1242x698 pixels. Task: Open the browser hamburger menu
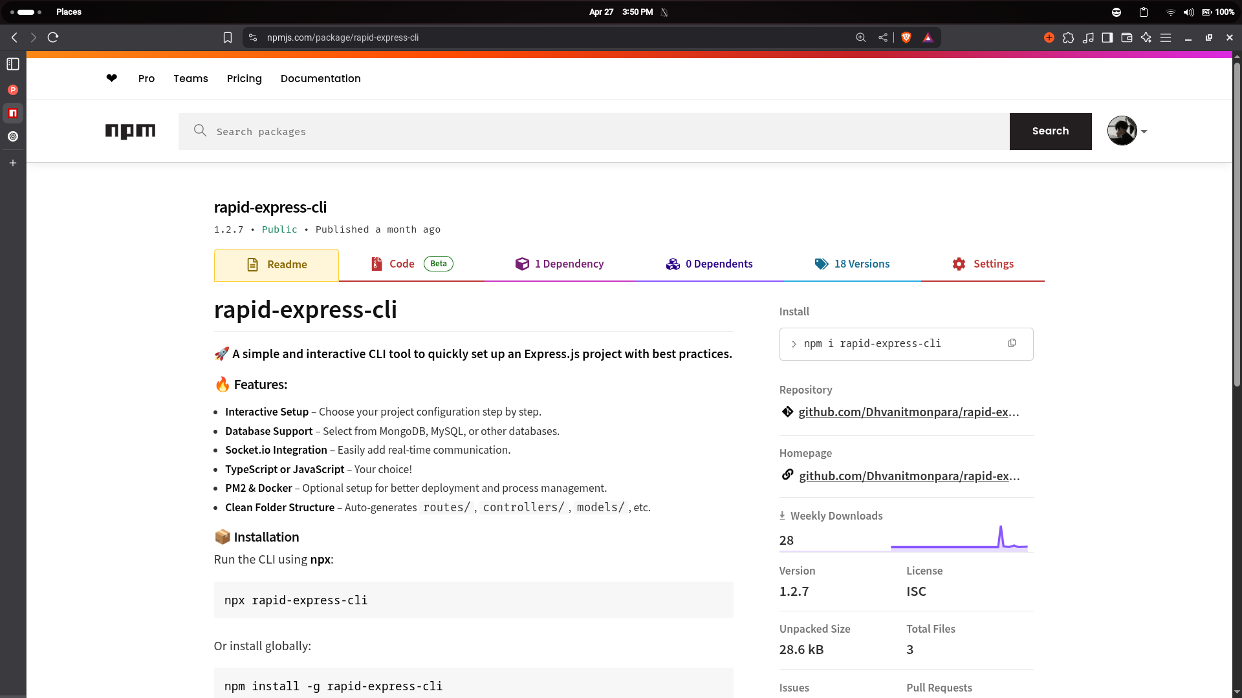(x=1166, y=37)
